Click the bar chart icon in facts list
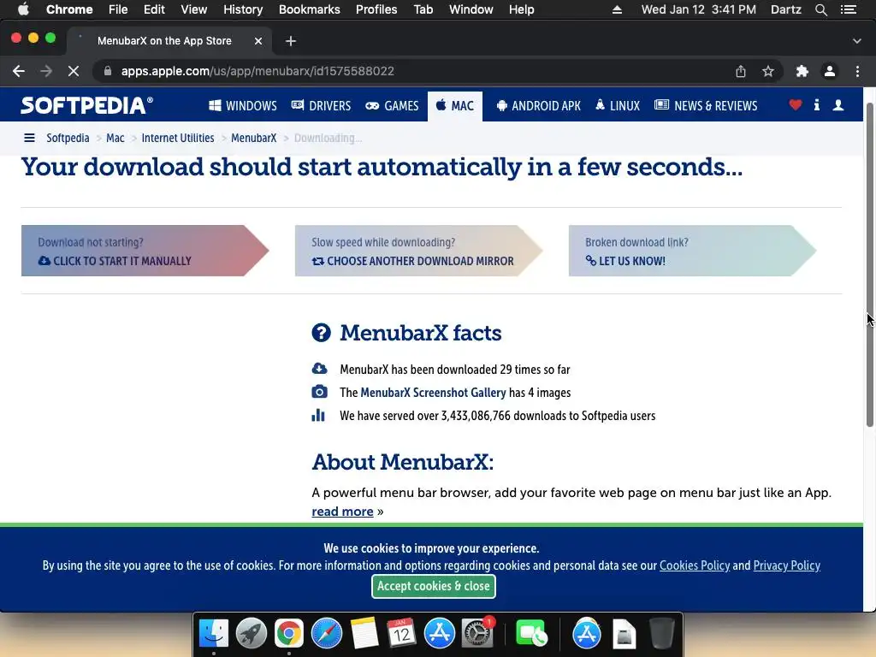 [x=318, y=415]
